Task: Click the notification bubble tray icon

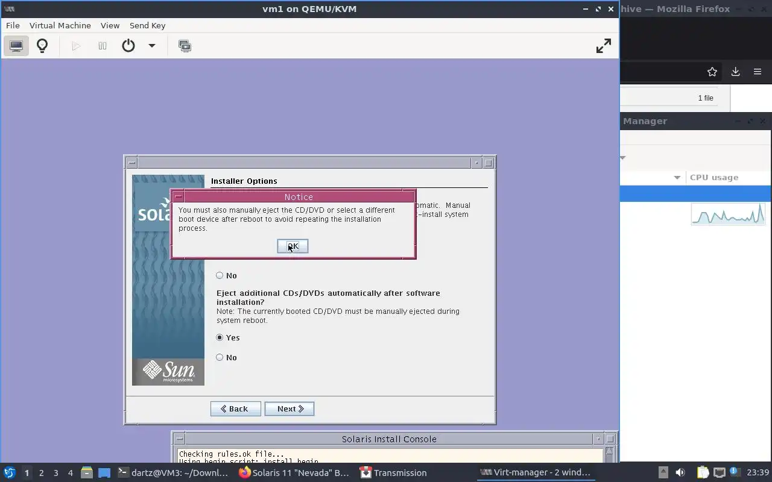Action: click(735, 472)
